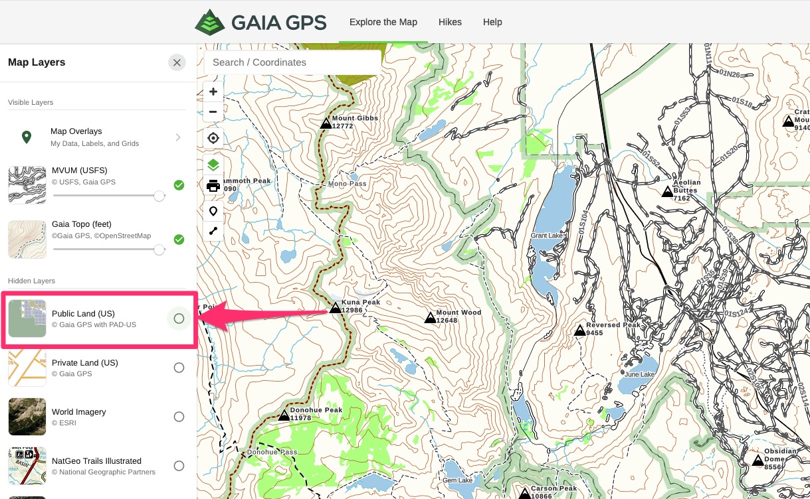Disable the MVUM (USFS) layer checkmark
Screen dimensions: 810x499
point(179,185)
